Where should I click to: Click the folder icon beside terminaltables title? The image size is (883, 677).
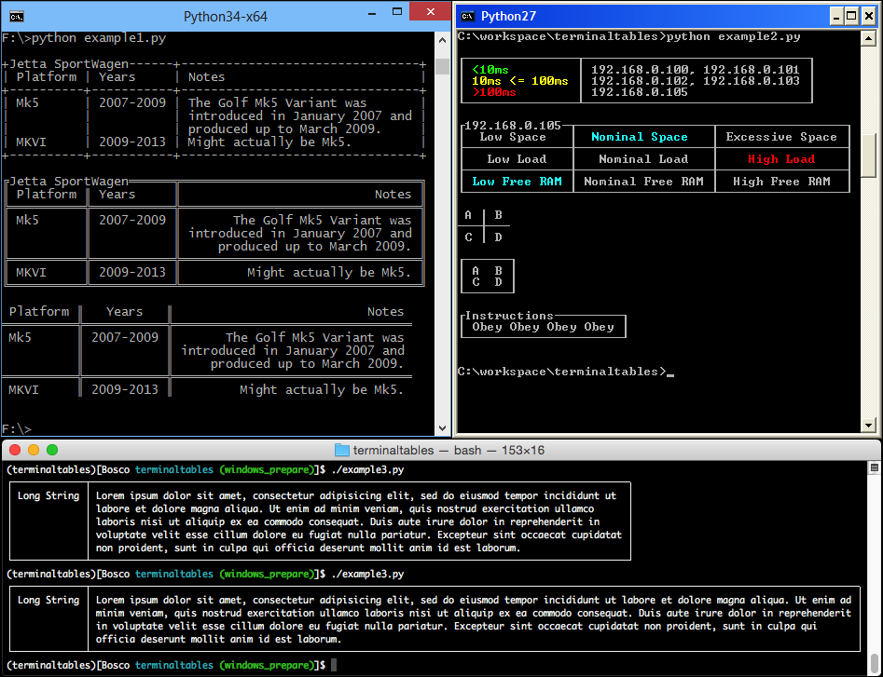[x=341, y=450]
